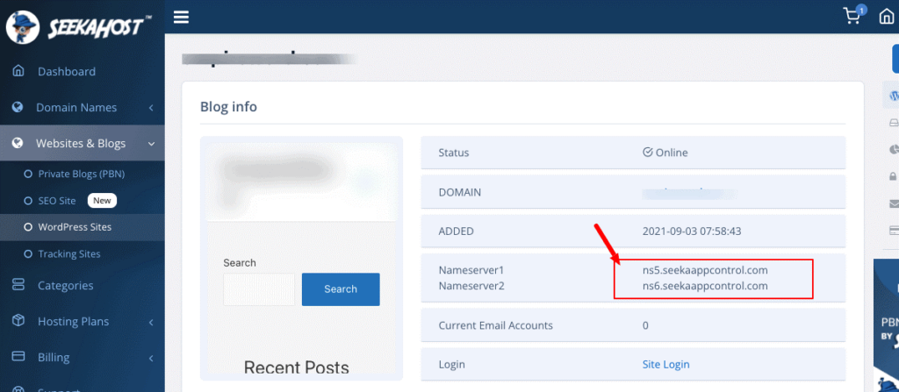Click the disk drive icon in right sidebar
Screen dimensions: 899x392
pyautogui.click(x=893, y=123)
